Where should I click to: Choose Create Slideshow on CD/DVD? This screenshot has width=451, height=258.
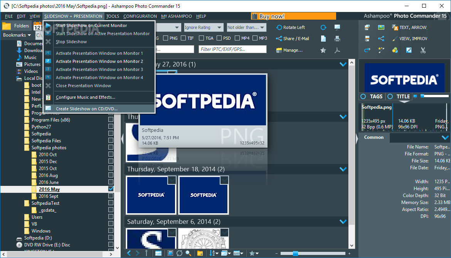click(x=99, y=109)
